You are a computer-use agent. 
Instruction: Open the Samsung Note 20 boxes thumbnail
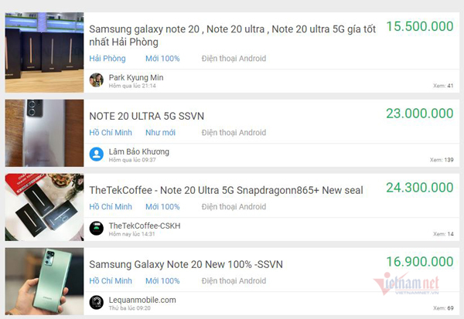(44, 53)
